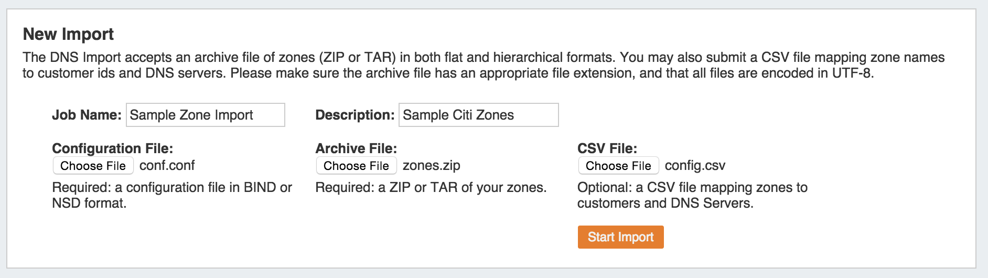
Task: Click the 'CSV File:' label
Action: point(607,148)
